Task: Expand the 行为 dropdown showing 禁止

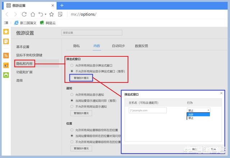Action: [x=198, y=110]
